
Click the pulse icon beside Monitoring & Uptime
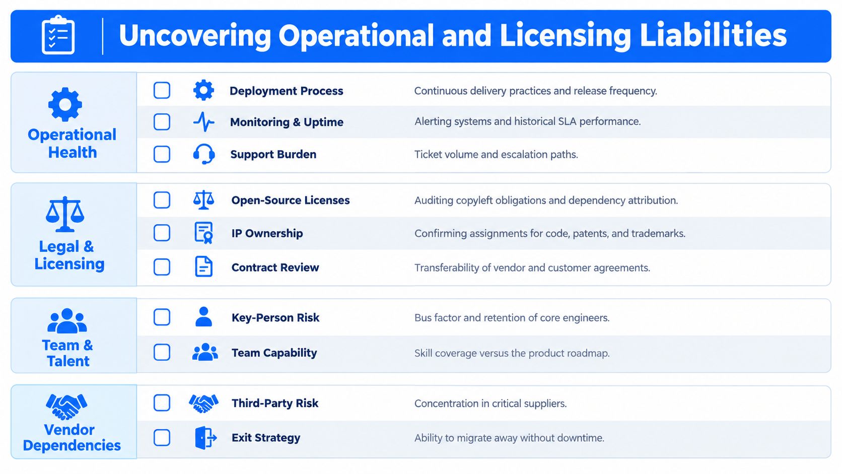pyautogui.click(x=203, y=122)
